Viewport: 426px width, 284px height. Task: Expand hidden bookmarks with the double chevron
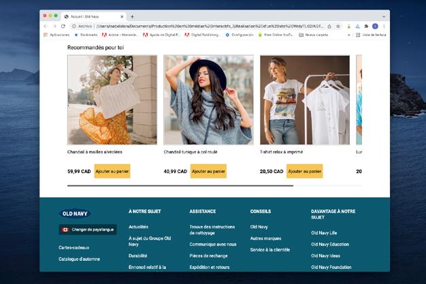tap(349, 35)
